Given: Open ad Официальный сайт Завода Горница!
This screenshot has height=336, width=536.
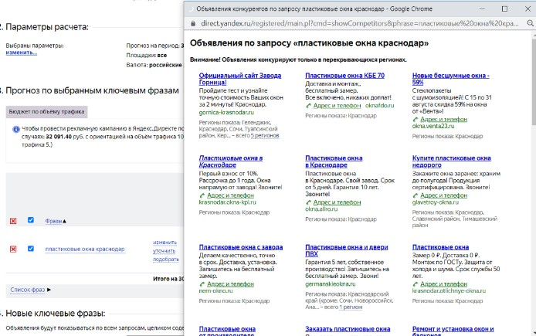Looking at the screenshot, I should pyautogui.click(x=240, y=79).
